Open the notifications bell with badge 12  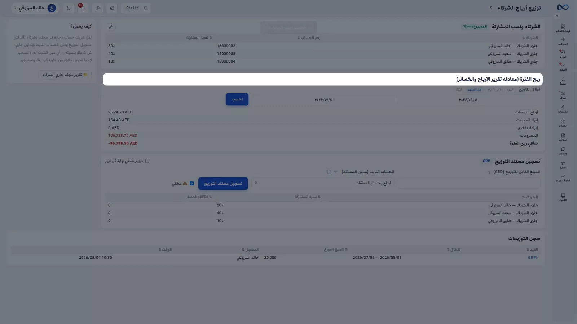click(x=83, y=8)
